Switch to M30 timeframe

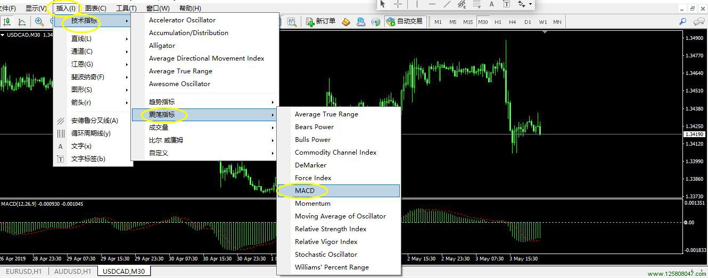tap(483, 22)
